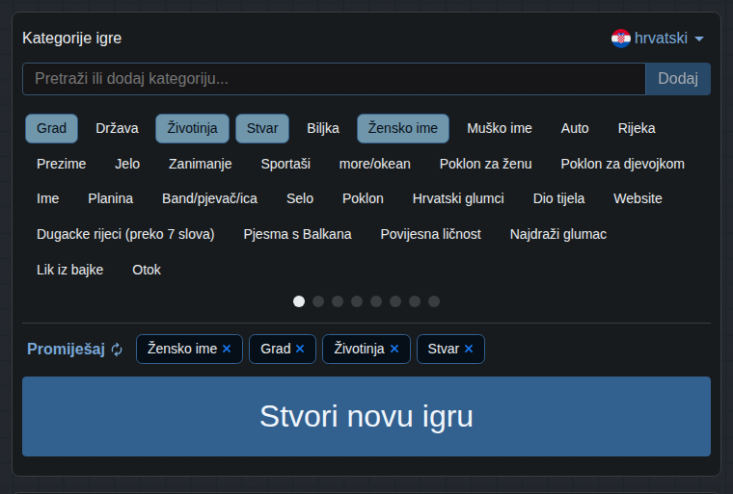Go to second category page dot
Screen dimensions: 733x494
318,301
